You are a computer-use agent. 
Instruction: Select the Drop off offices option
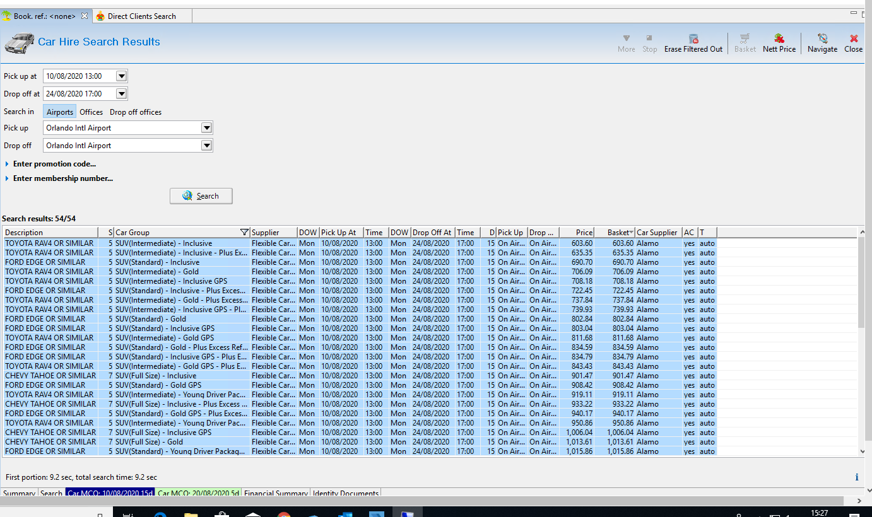(136, 112)
